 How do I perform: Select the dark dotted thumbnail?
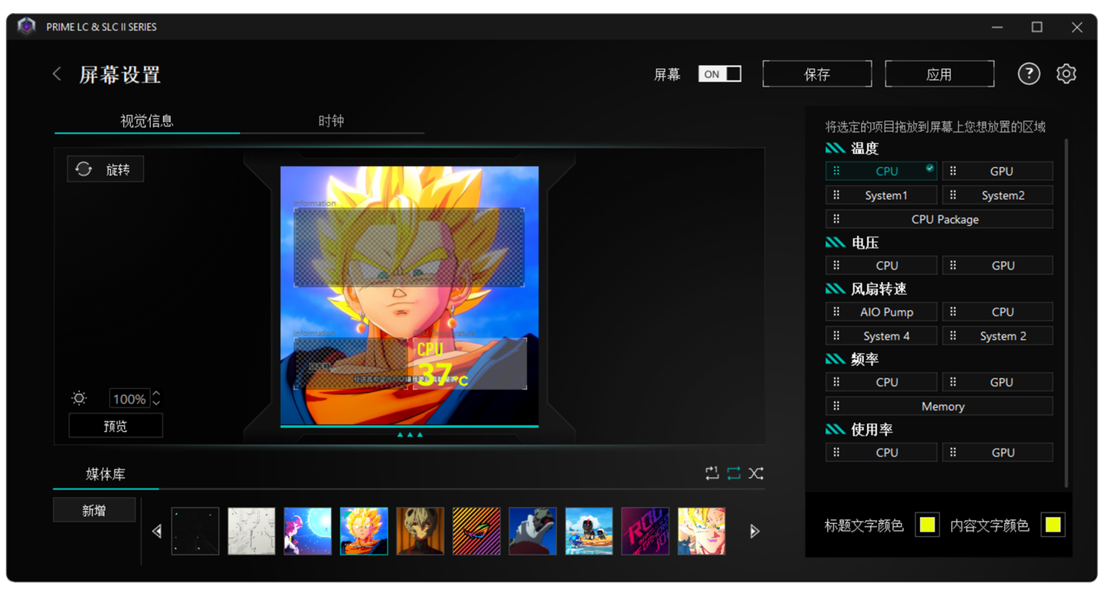[x=195, y=531]
